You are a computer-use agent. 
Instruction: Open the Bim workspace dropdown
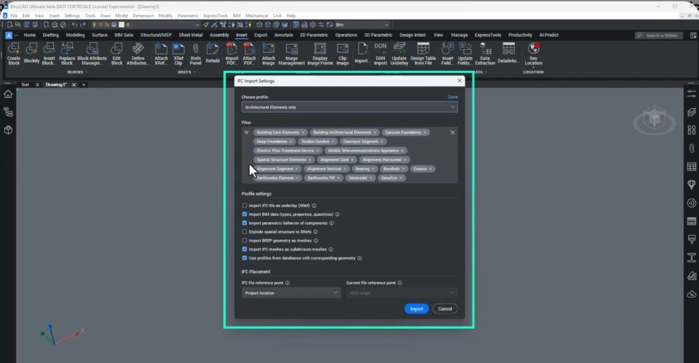point(362,25)
